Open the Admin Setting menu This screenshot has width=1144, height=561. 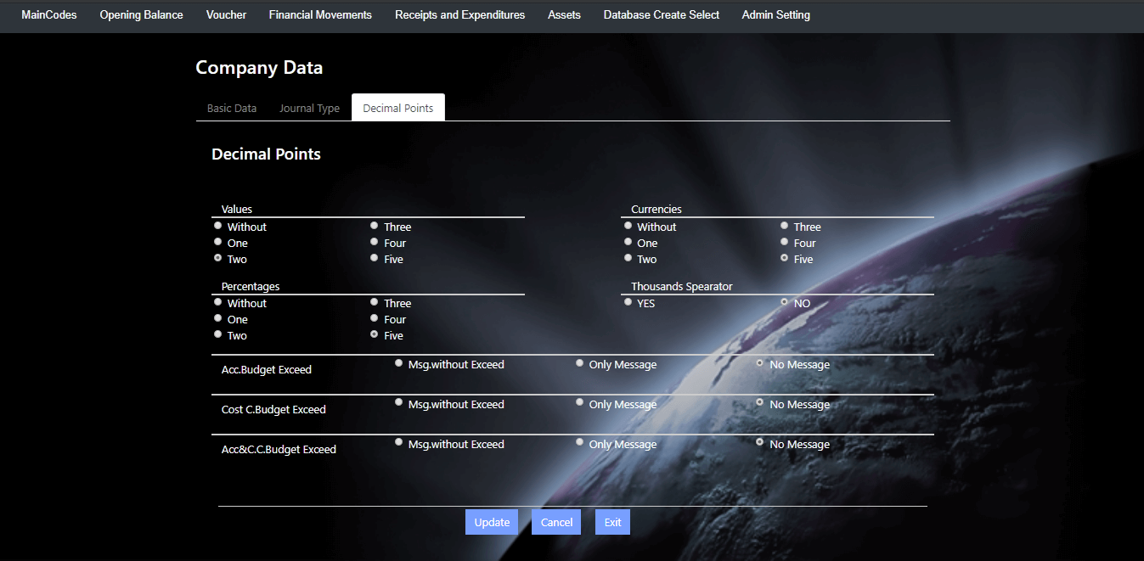point(775,14)
